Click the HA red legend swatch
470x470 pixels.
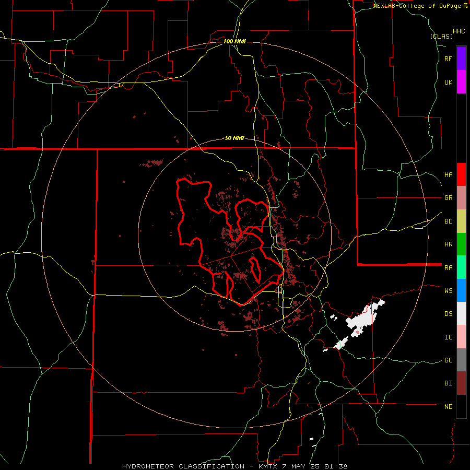tap(461, 174)
